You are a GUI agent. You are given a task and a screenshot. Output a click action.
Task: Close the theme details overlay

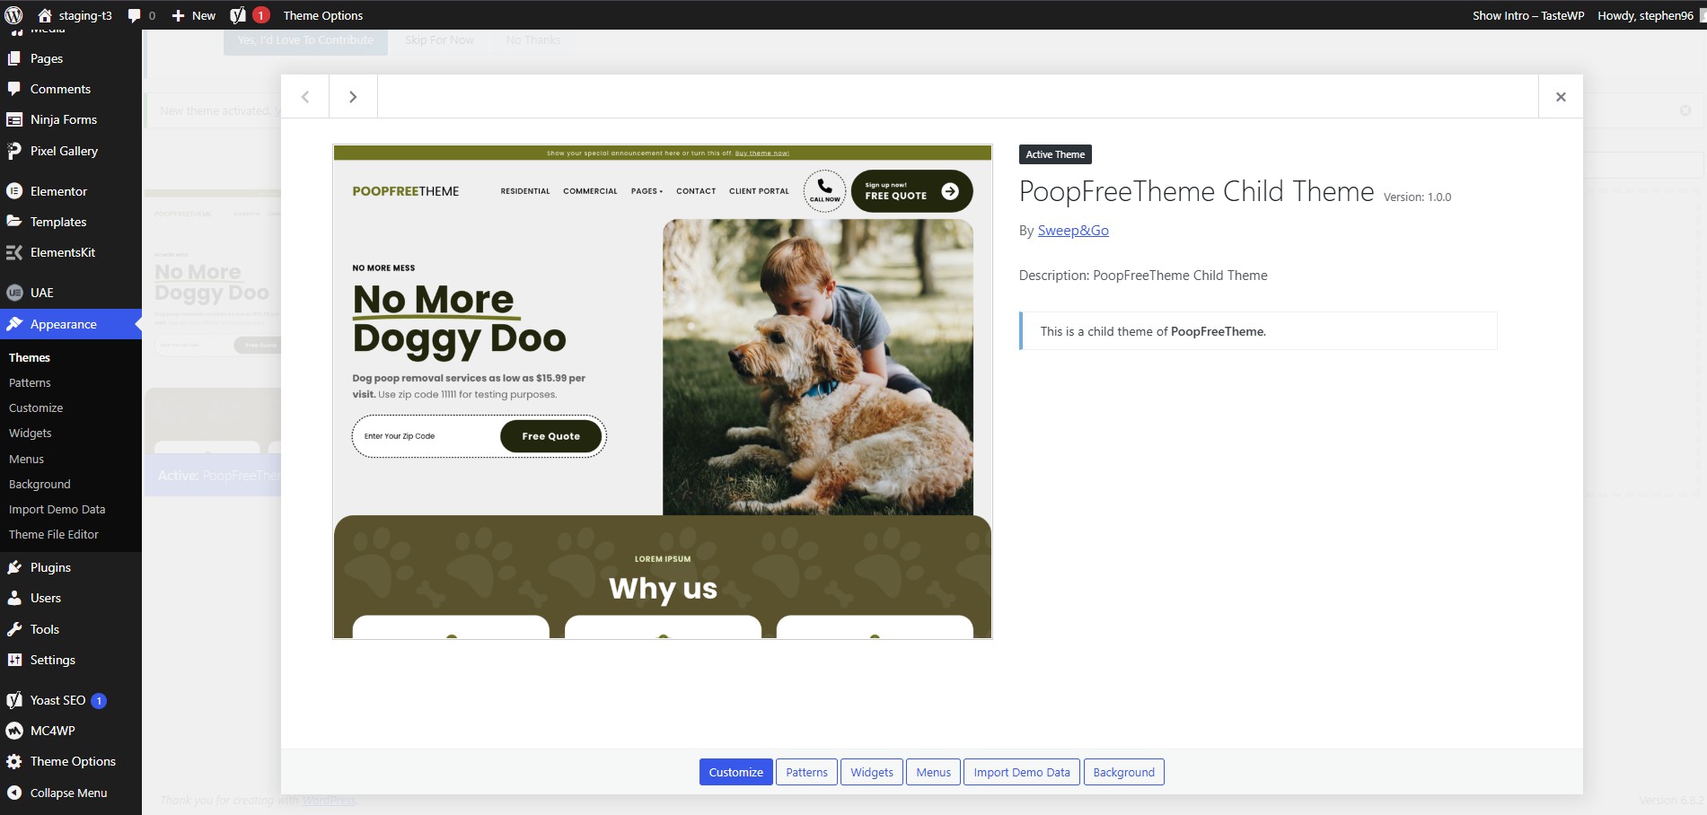pos(1561,97)
